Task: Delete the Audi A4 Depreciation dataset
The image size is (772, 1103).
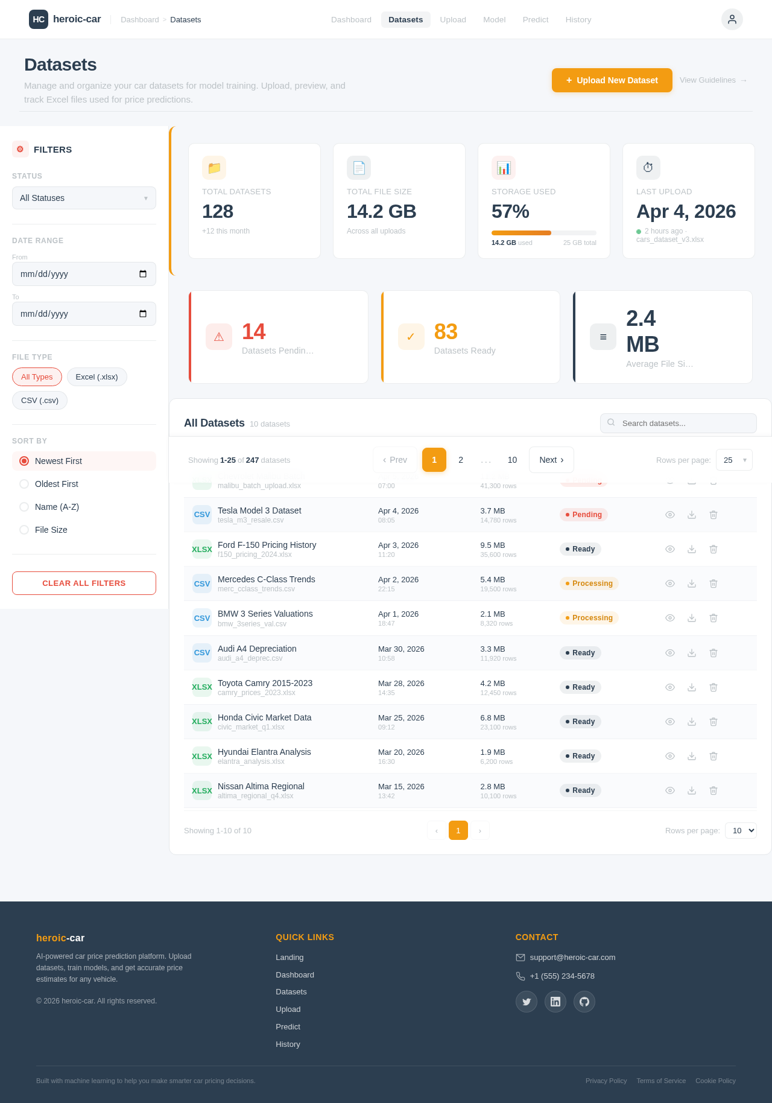Action: coord(713,653)
